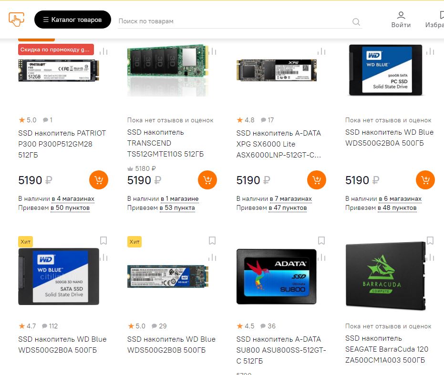Open SSD накопитель SEAGATE BarraCuda 120 link
Screen dimensions: 444x375
[387, 349]
